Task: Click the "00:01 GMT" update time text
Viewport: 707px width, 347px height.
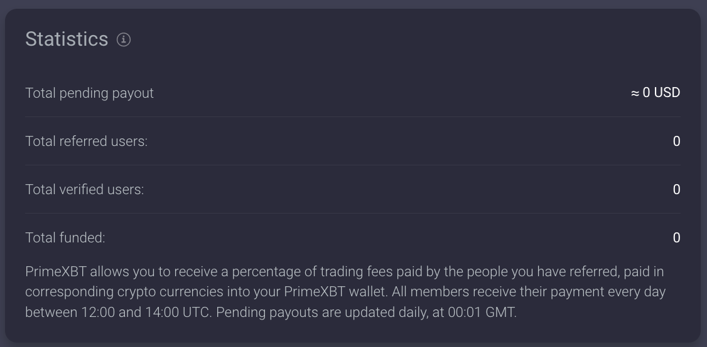Action: 481,312
